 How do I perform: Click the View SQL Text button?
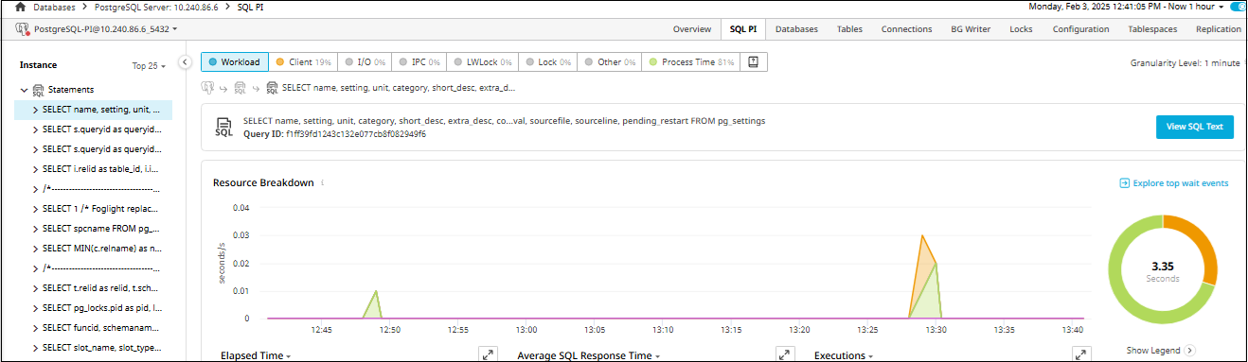[x=1194, y=127]
